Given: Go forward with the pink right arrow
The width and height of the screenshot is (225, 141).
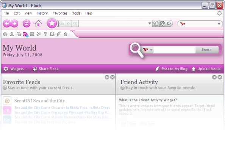Looking at the screenshot, I should [x=14, y=23].
